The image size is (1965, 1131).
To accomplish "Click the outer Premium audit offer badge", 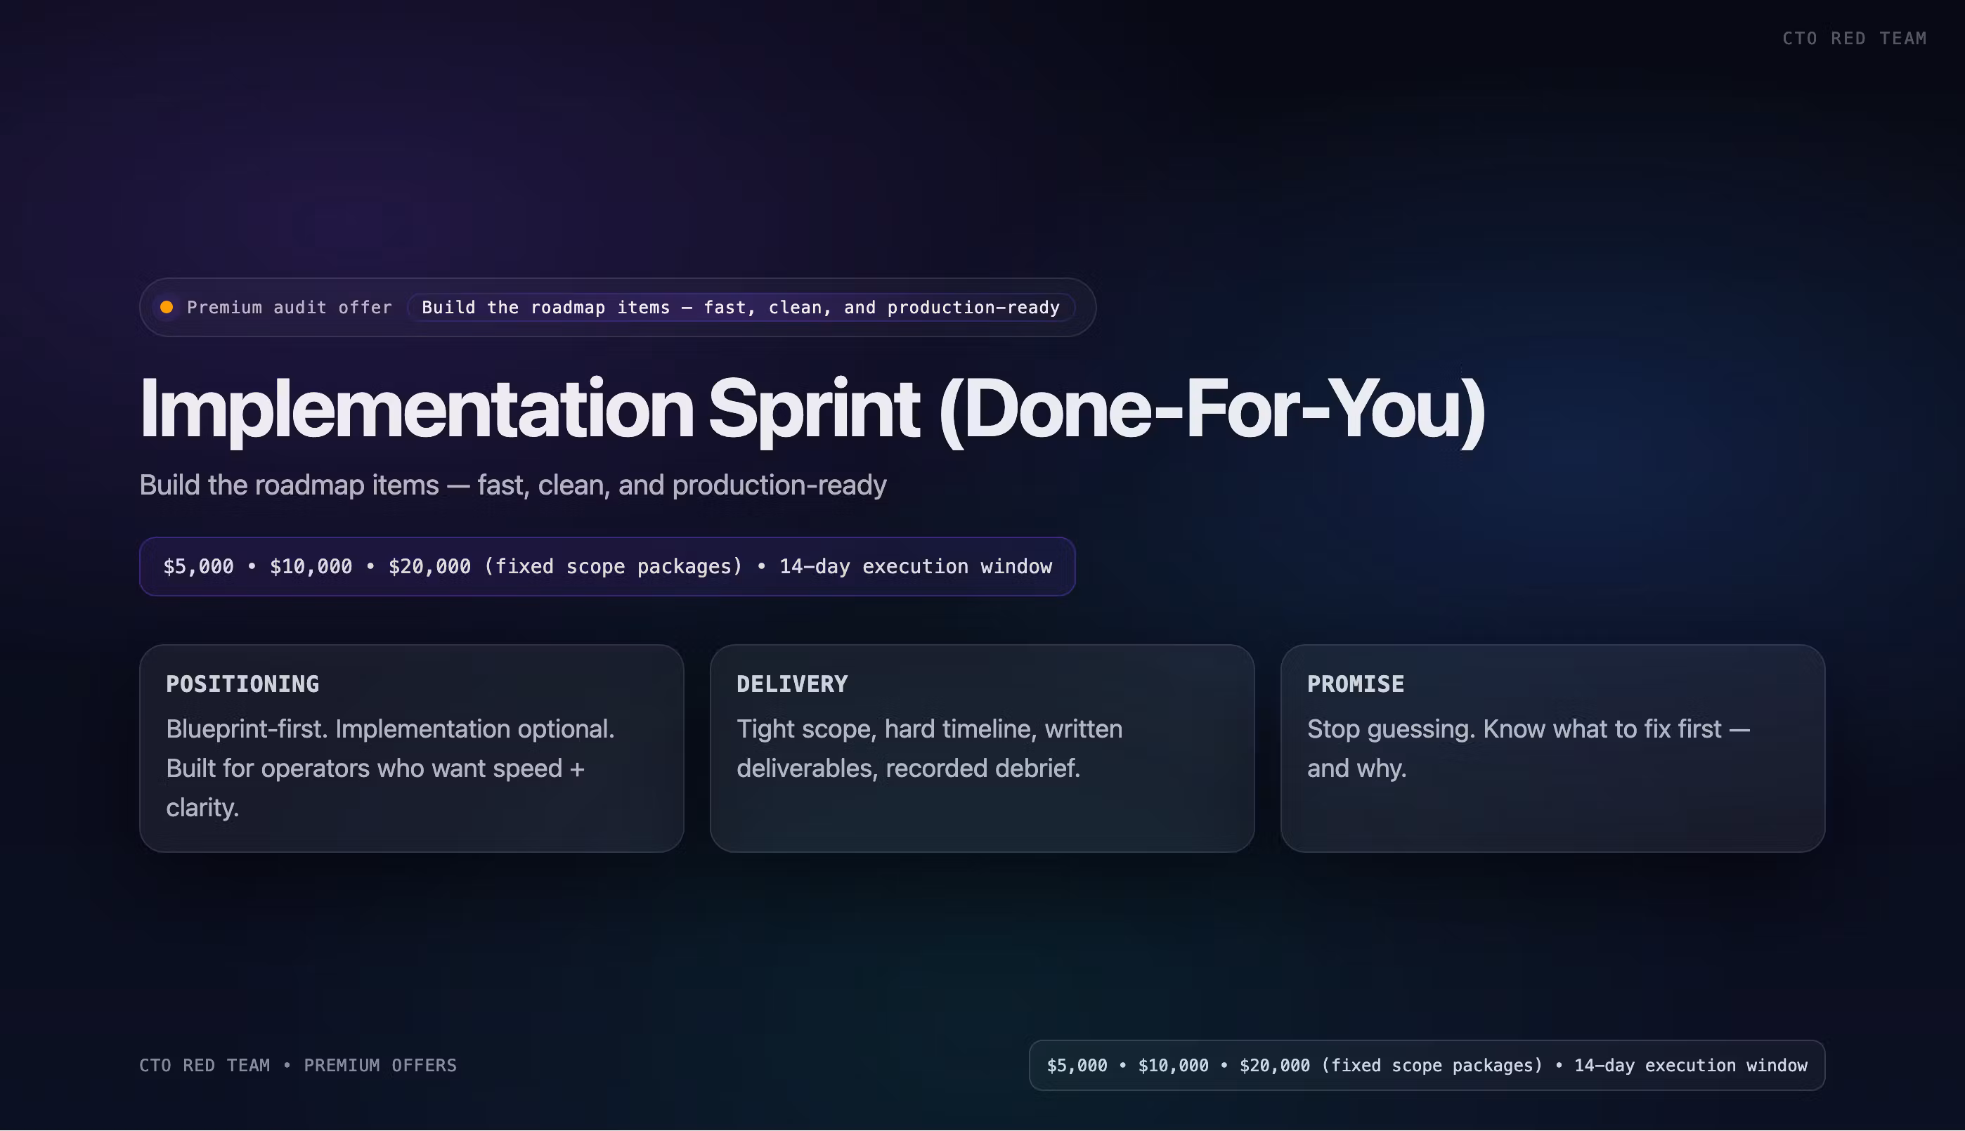I will coord(617,308).
